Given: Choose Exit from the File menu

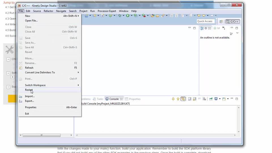Looking at the screenshot, I should pyautogui.click(x=50, y=114).
